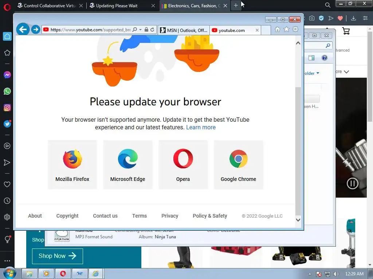Open Opera easy setup icon

coord(365,18)
